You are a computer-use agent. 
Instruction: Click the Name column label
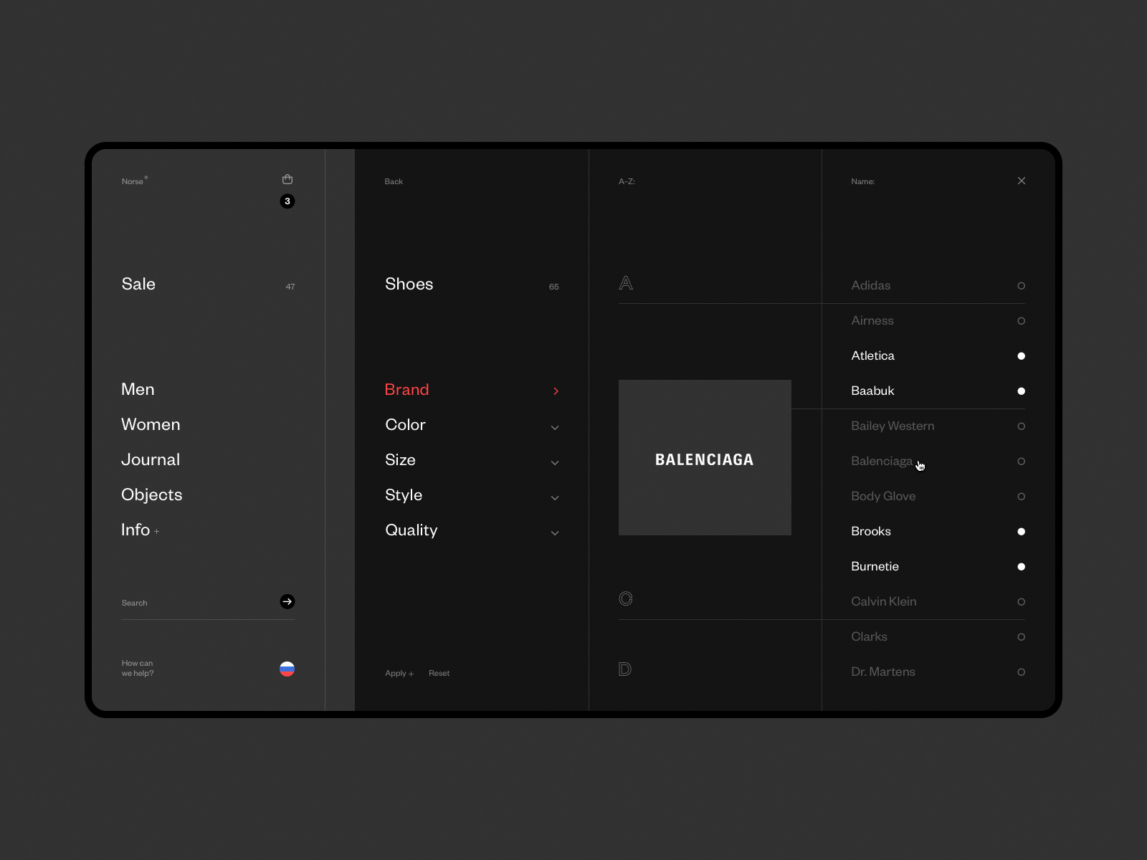tap(863, 181)
